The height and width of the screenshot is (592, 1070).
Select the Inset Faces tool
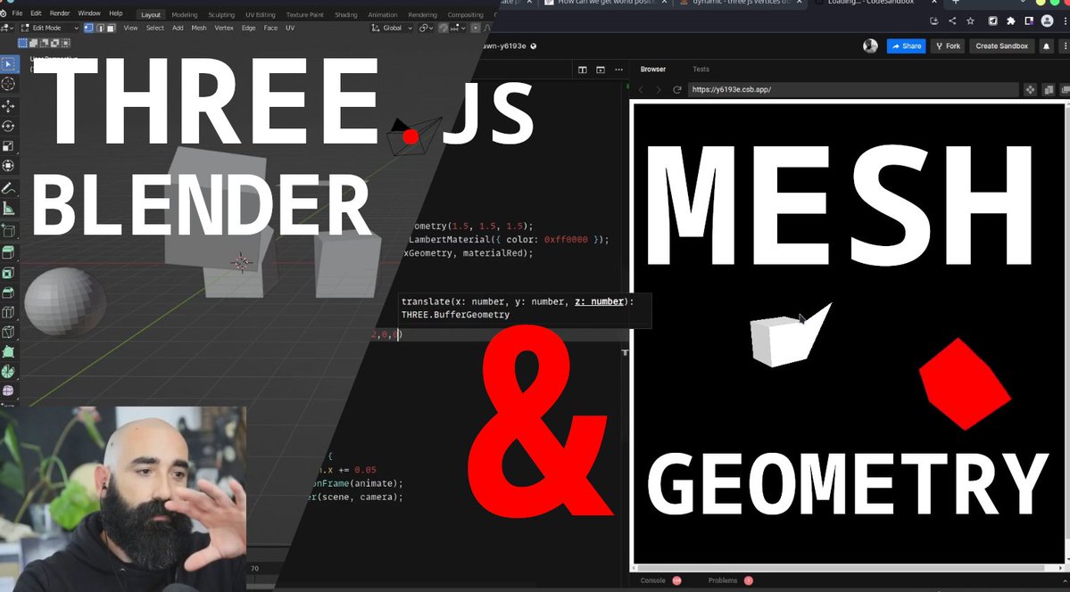(8, 273)
